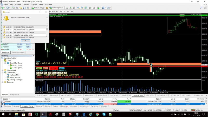
Task: Open the indicators list icon
Action: 98,8
